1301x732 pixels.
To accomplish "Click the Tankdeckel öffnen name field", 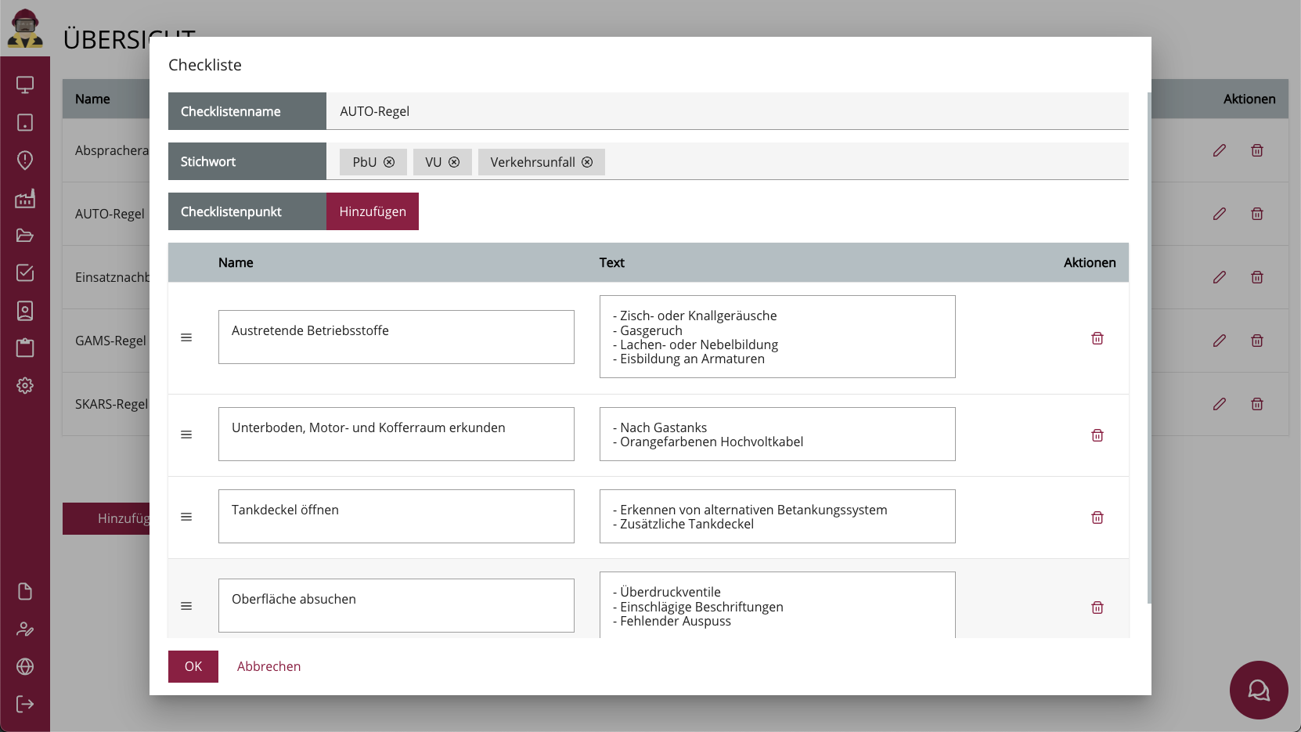I will 396,516.
